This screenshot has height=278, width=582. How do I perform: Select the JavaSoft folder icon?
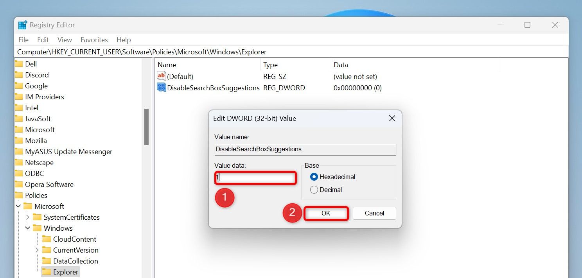click(x=19, y=118)
